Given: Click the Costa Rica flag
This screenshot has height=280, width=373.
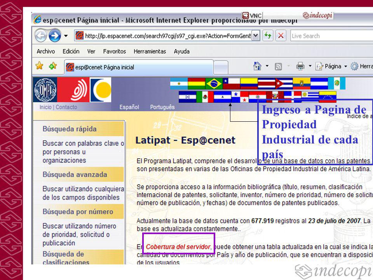Looking at the screenshot, I should click(267, 84).
